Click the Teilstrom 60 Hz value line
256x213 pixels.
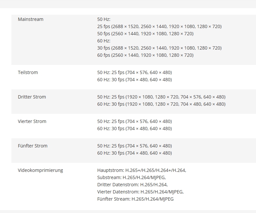134,80
